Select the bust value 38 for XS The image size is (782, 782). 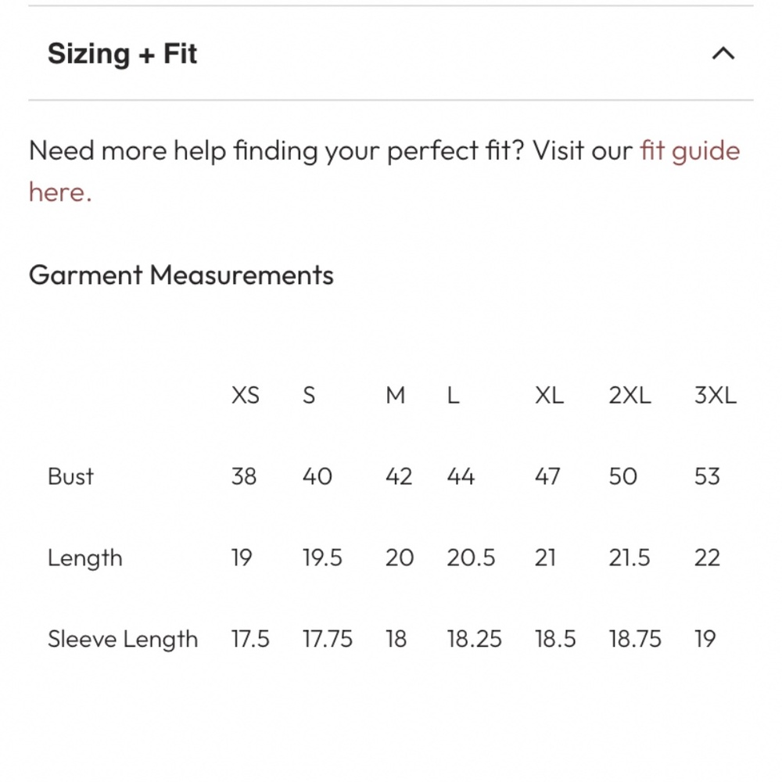pyautogui.click(x=244, y=476)
